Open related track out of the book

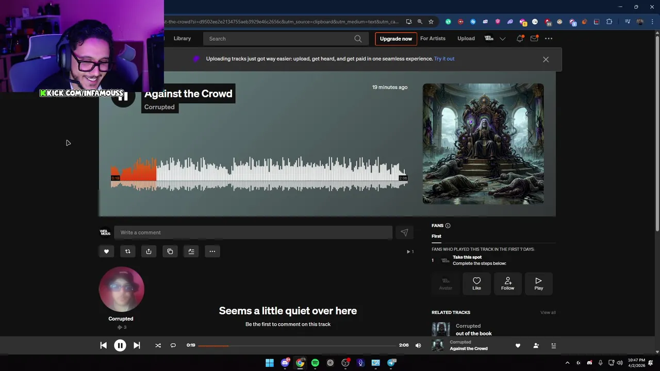coord(473,333)
